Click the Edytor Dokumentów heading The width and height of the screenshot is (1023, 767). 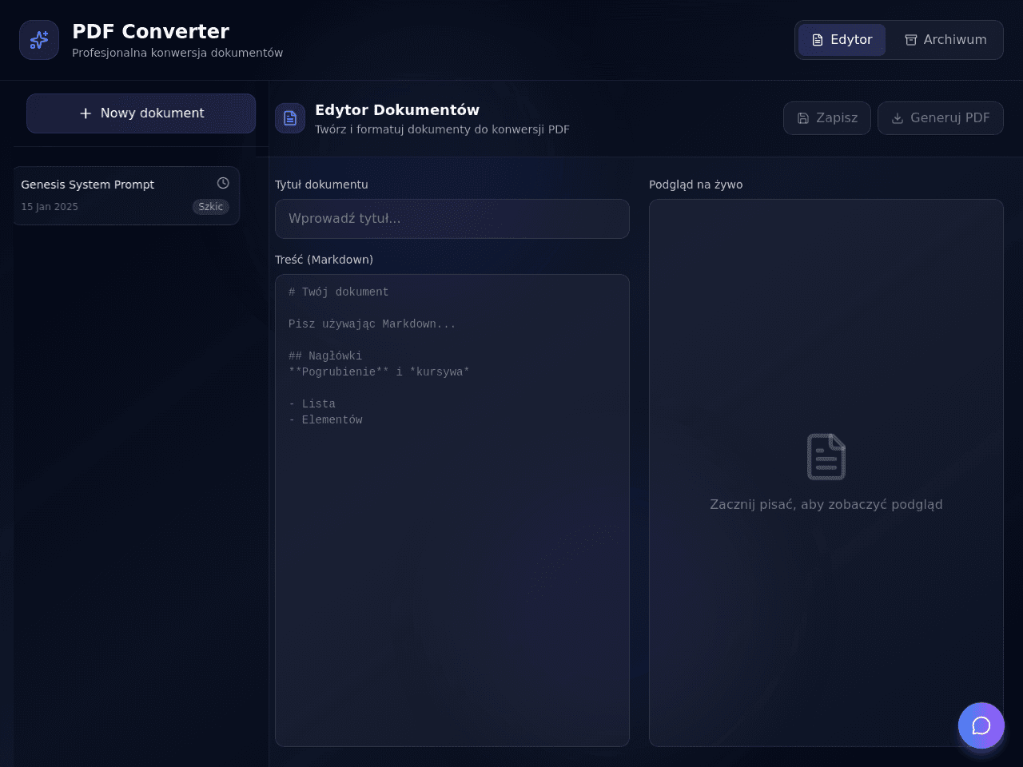(x=397, y=110)
